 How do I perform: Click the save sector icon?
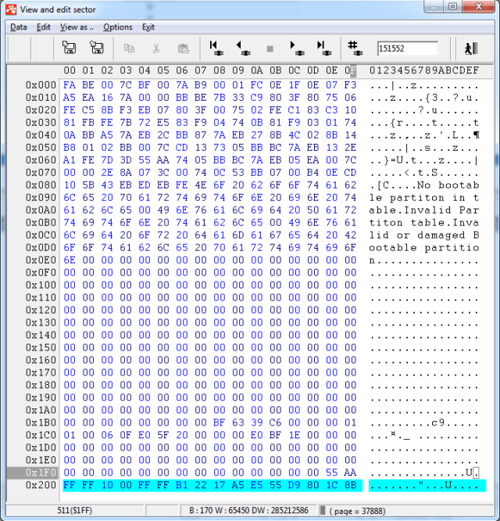tap(69, 49)
